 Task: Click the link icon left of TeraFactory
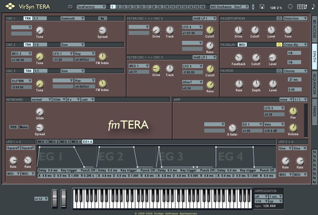click(70, 7)
